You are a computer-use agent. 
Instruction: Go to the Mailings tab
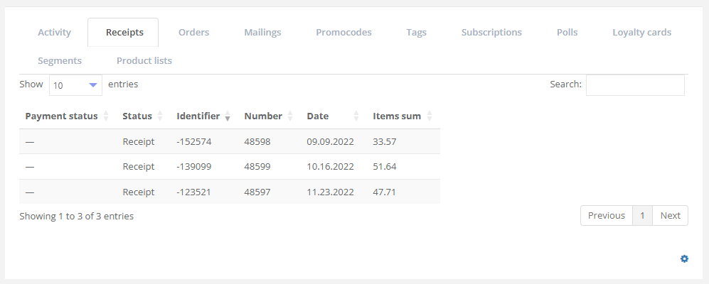pyautogui.click(x=262, y=33)
